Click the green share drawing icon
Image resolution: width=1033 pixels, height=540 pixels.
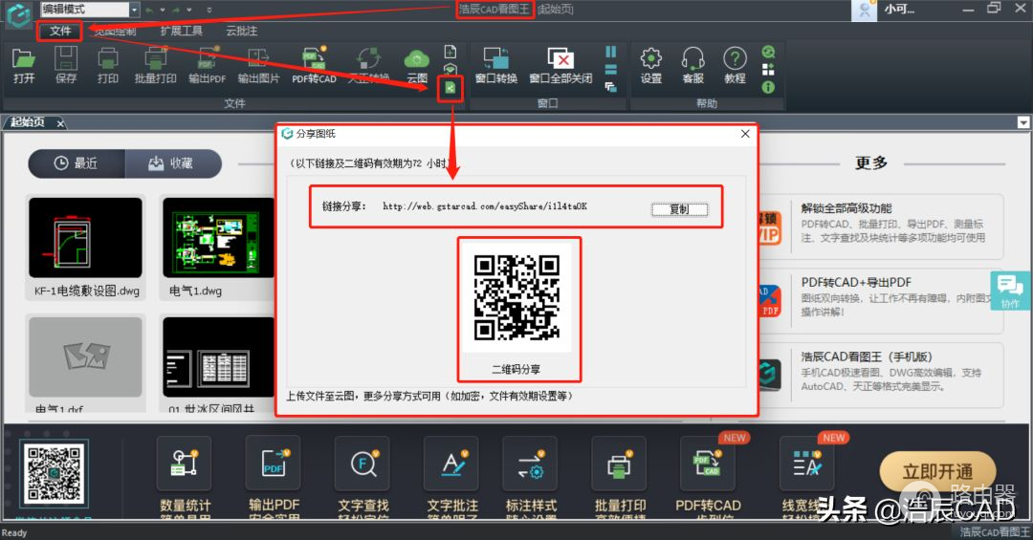(450, 88)
